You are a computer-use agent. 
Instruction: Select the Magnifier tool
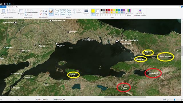click(46, 14)
